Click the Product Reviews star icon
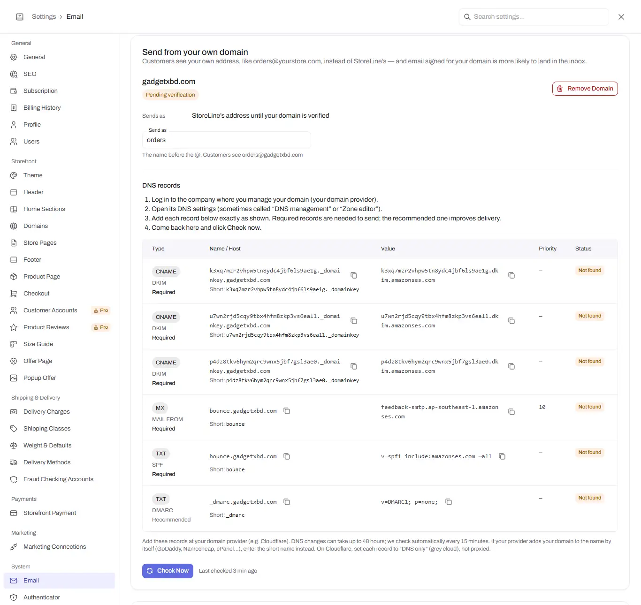Viewport: 641px width, 605px height. (x=14, y=327)
